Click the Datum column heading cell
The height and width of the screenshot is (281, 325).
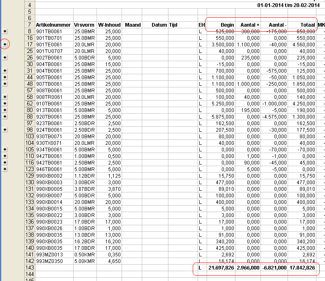point(155,25)
